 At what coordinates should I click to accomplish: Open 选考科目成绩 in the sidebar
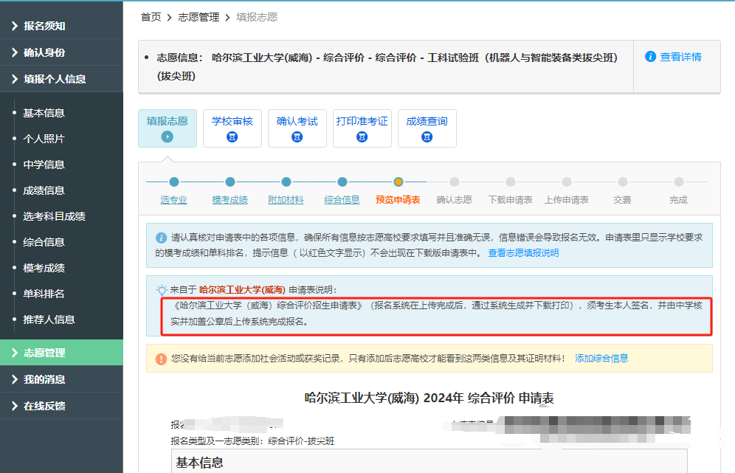pyautogui.click(x=54, y=216)
